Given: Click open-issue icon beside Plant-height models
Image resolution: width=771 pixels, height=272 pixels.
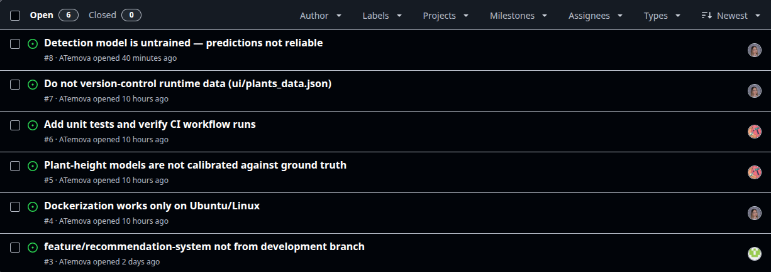Looking at the screenshot, I should 33,166.
